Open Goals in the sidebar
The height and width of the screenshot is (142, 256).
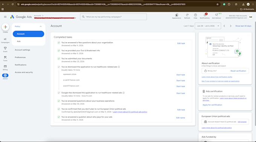pos(5,49)
